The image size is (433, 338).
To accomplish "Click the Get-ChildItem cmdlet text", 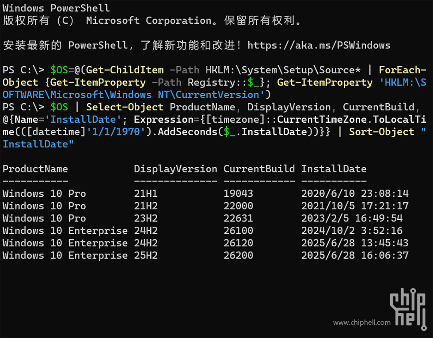I will 125,70.
